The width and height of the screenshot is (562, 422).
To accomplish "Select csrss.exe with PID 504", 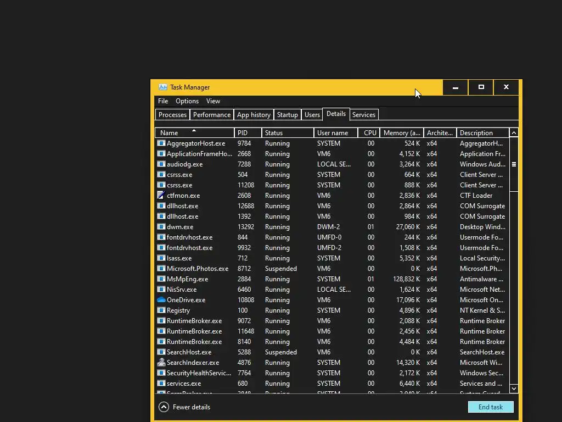I will click(x=332, y=174).
